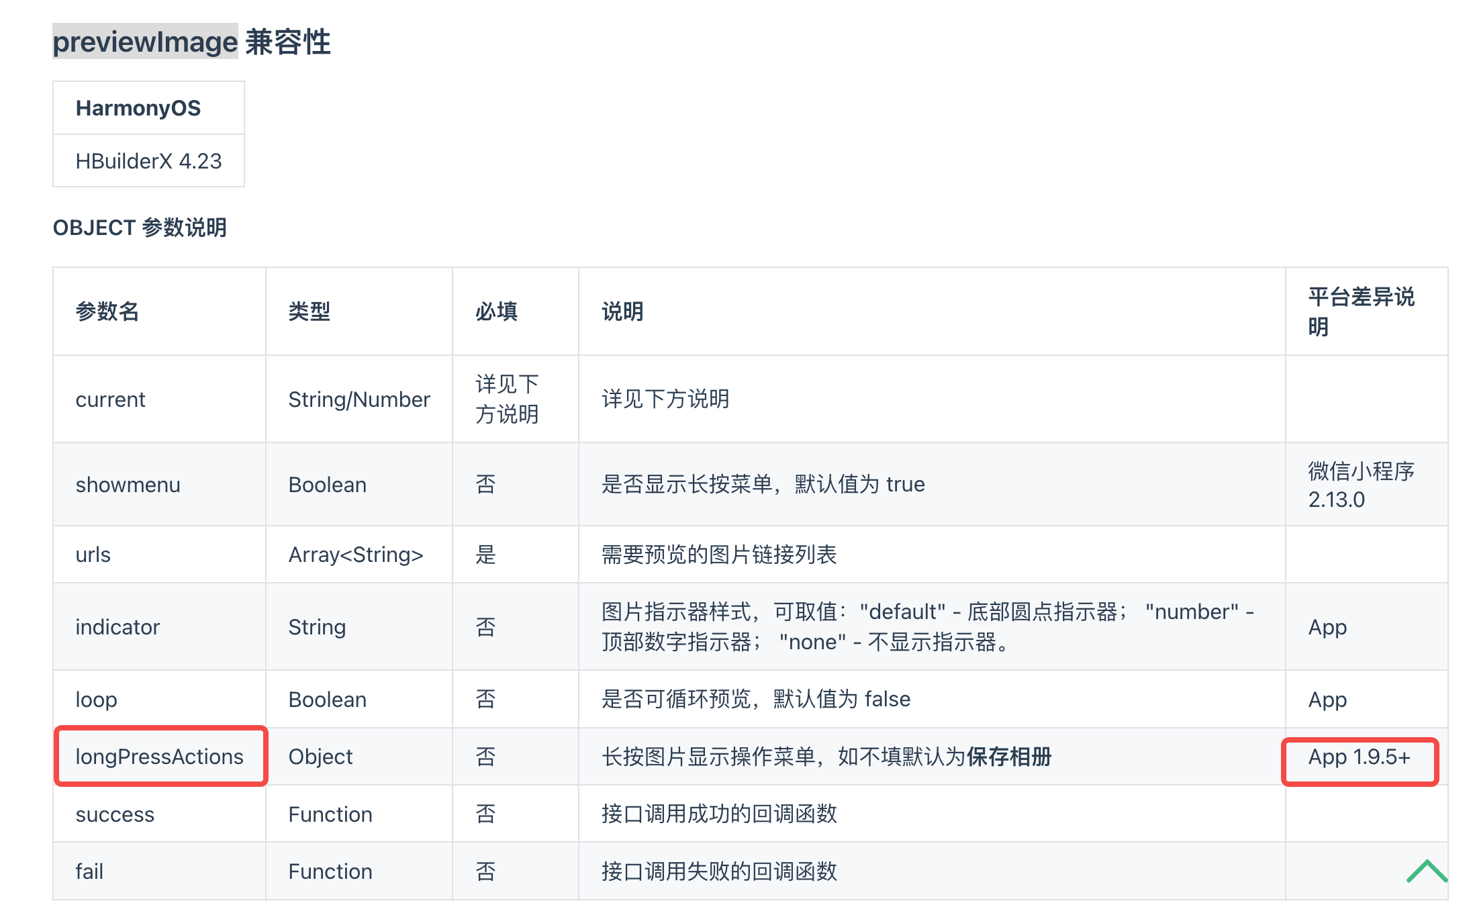Click the previewImage heading text
This screenshot has height=901, width=1473.
[x=145, y=42]
